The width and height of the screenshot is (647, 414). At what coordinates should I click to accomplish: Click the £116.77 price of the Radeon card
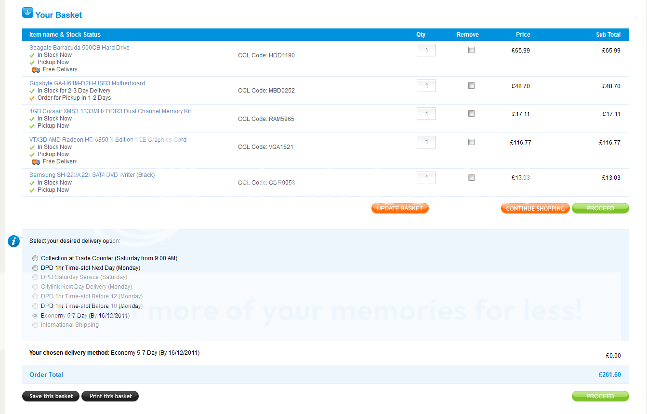pos(521,143)
